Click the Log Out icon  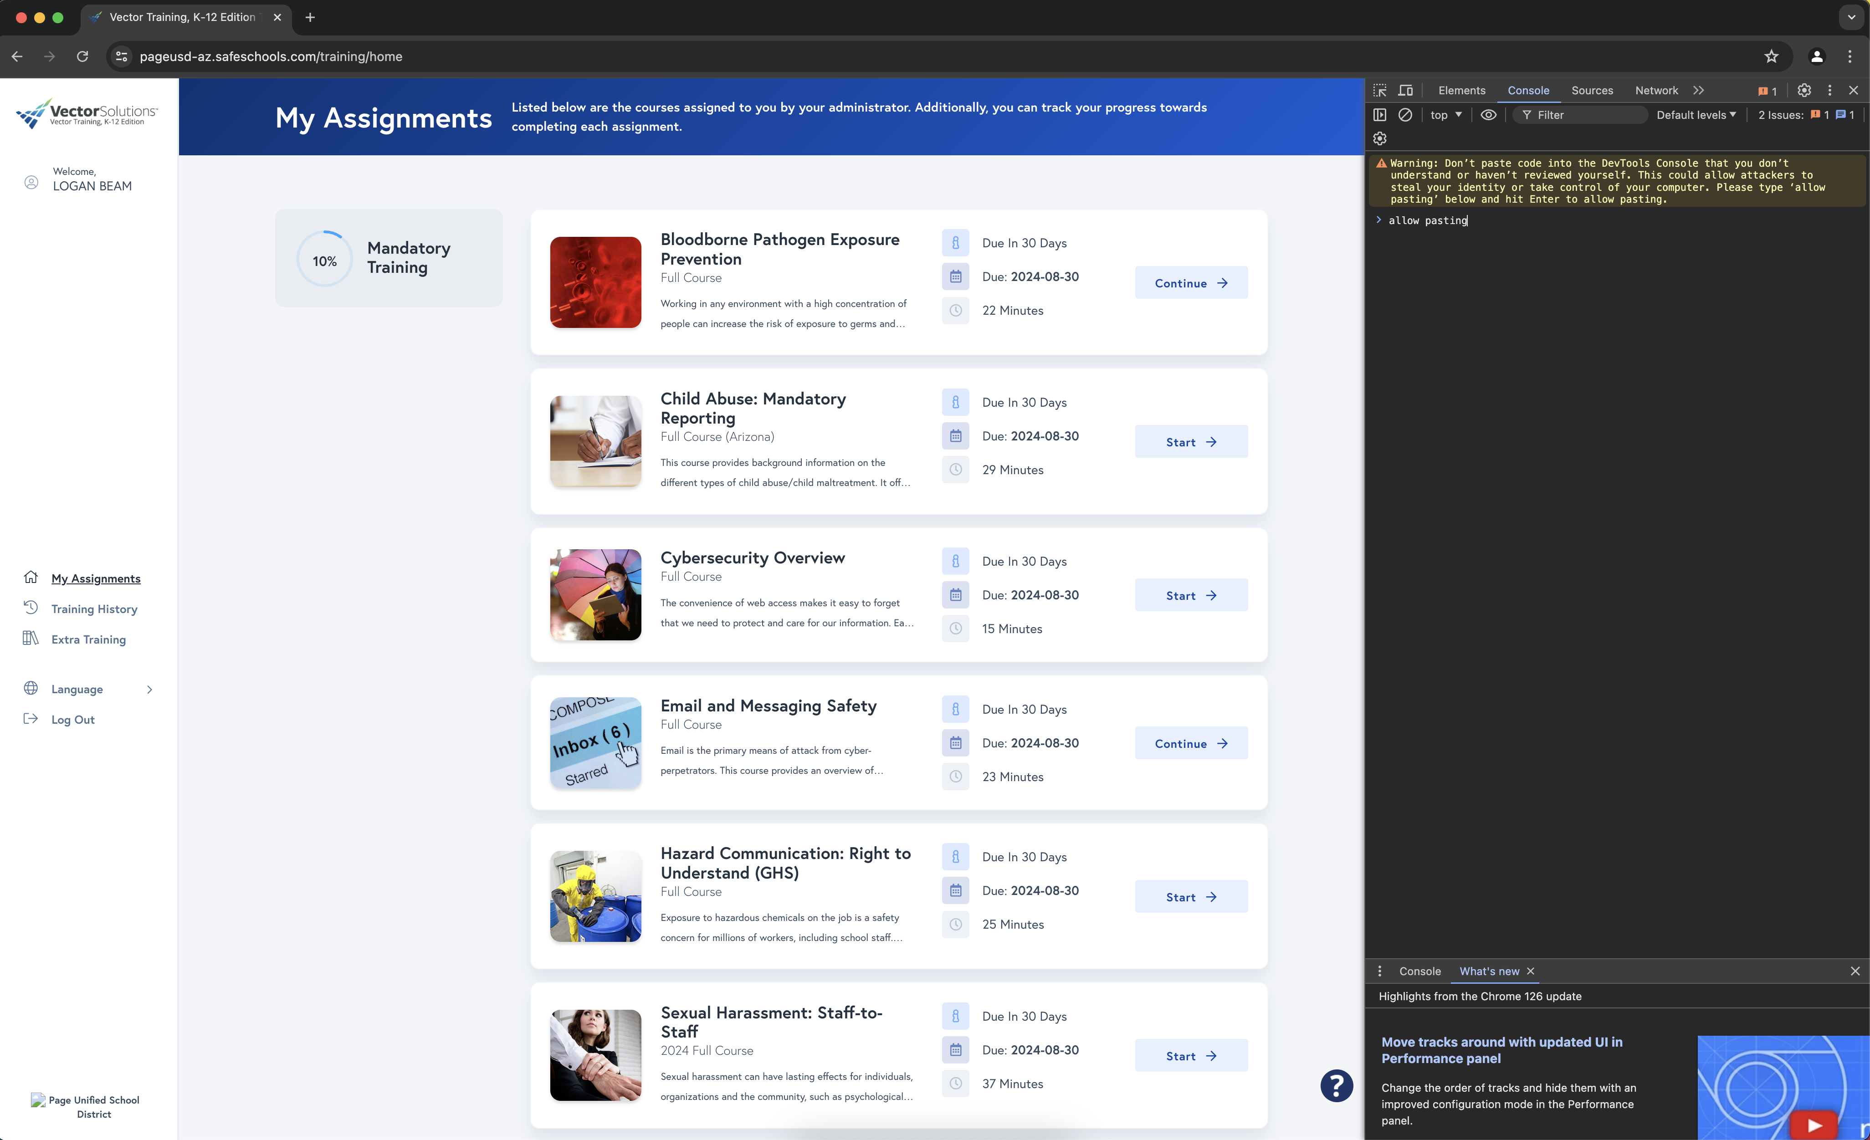(31, 718)
